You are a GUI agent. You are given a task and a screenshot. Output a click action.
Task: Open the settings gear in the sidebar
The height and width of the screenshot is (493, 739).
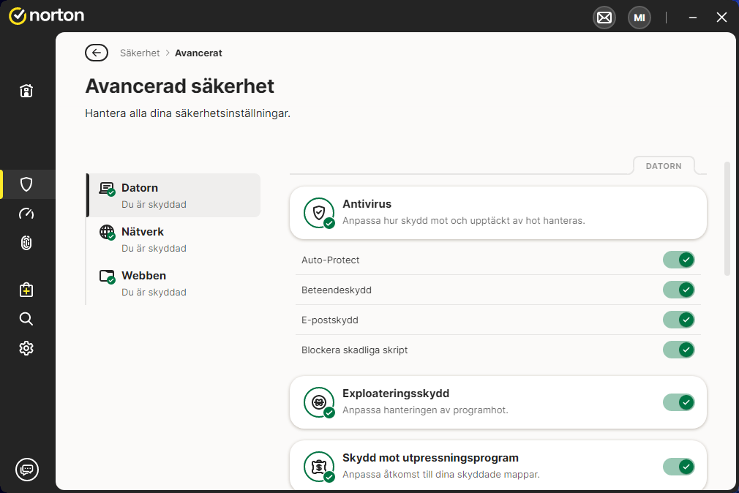click(x=26, y=348)
